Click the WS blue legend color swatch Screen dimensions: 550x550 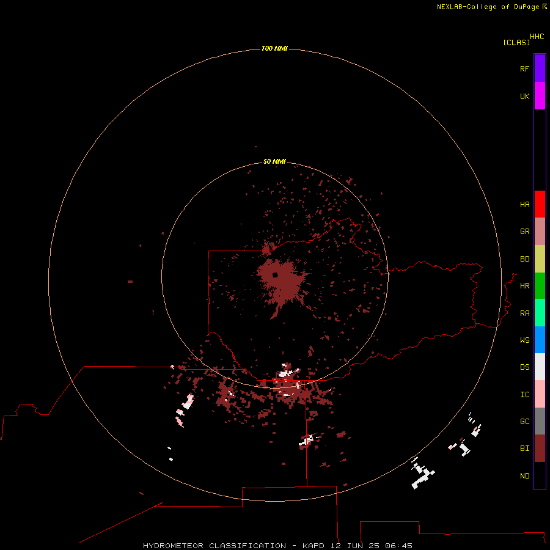[x=540, y=340]
